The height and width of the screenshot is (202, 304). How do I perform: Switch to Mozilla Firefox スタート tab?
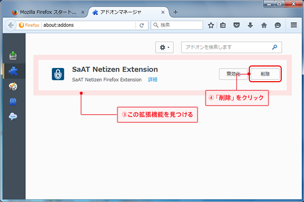click(x=48, y=12)
